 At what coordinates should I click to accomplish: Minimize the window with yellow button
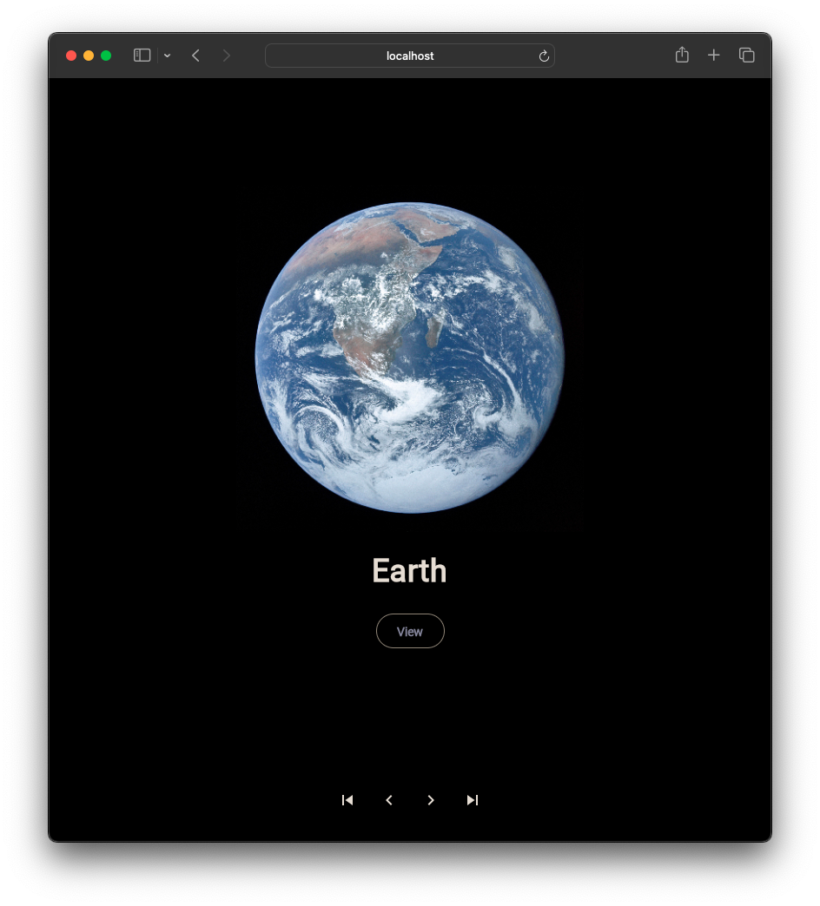point(89,56)
